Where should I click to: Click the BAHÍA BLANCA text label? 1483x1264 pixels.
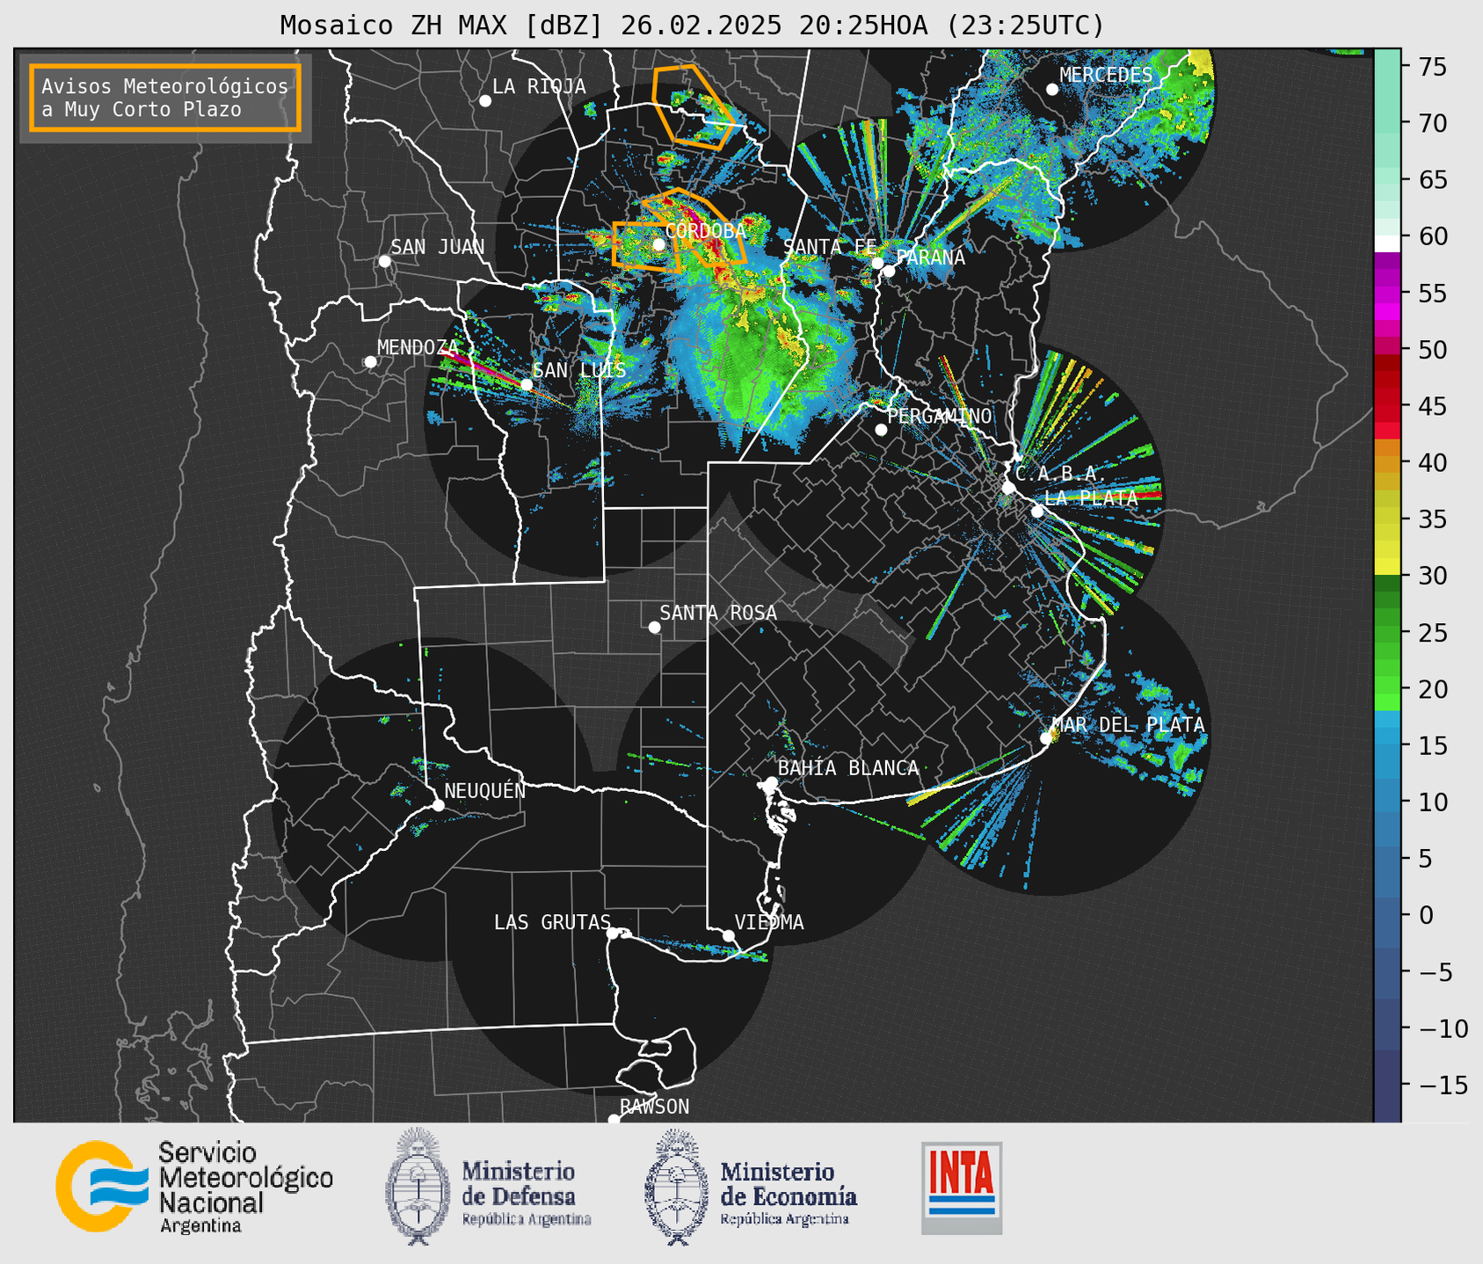coord(848,768)
